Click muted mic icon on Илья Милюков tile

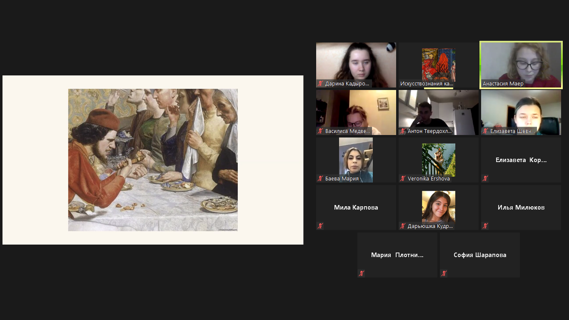[485, 226]
